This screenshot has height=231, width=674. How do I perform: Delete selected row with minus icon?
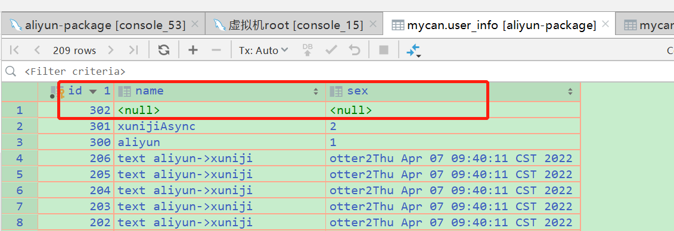click(216, 50)
